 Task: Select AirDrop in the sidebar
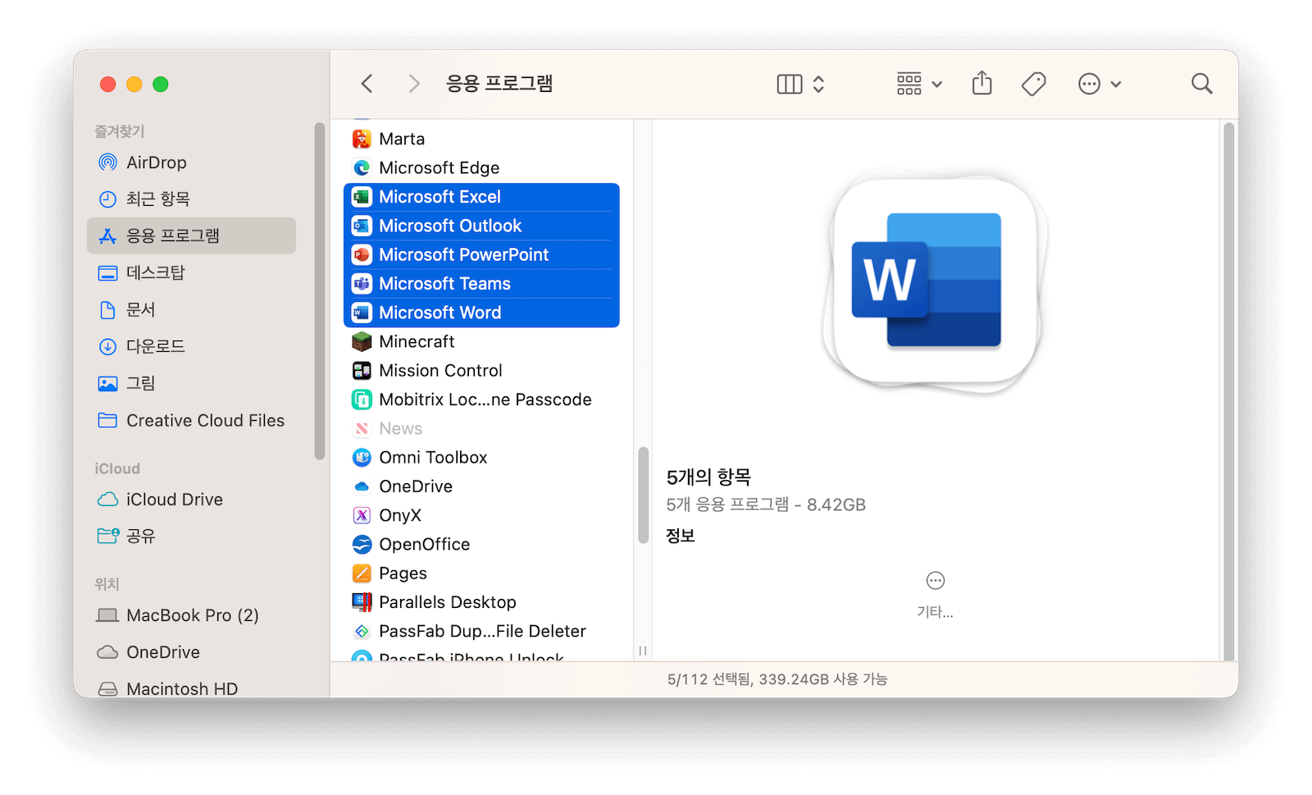pos(191,162)
